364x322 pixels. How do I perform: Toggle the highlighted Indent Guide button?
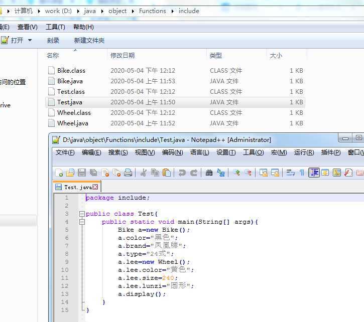click(314, 173)
